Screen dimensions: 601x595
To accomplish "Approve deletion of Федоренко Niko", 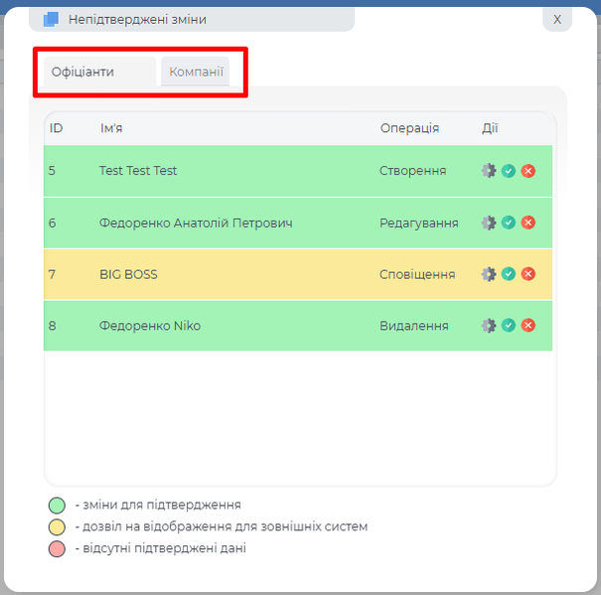I will pos(509,326).
